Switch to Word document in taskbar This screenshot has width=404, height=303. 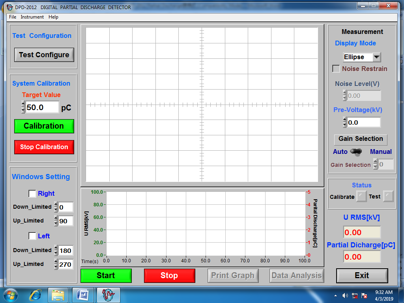coord(83,295)
